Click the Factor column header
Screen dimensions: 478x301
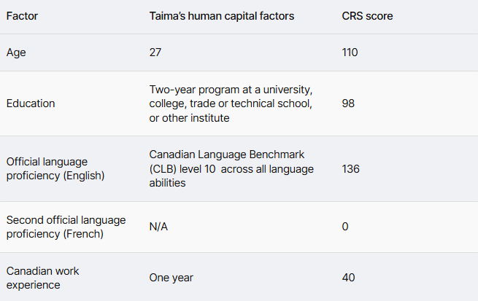pos(22,15)
